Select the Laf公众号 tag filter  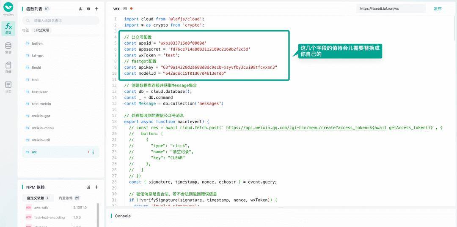41,30
